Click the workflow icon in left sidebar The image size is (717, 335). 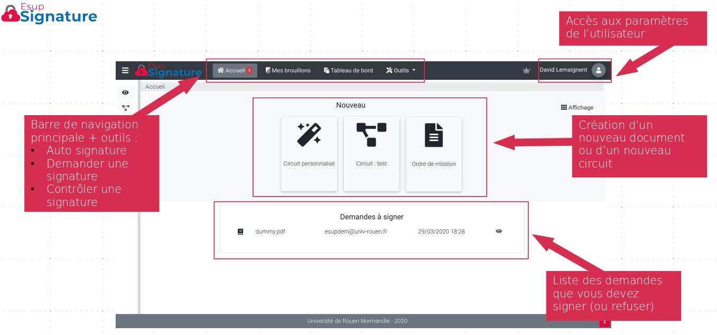[126, 108]
